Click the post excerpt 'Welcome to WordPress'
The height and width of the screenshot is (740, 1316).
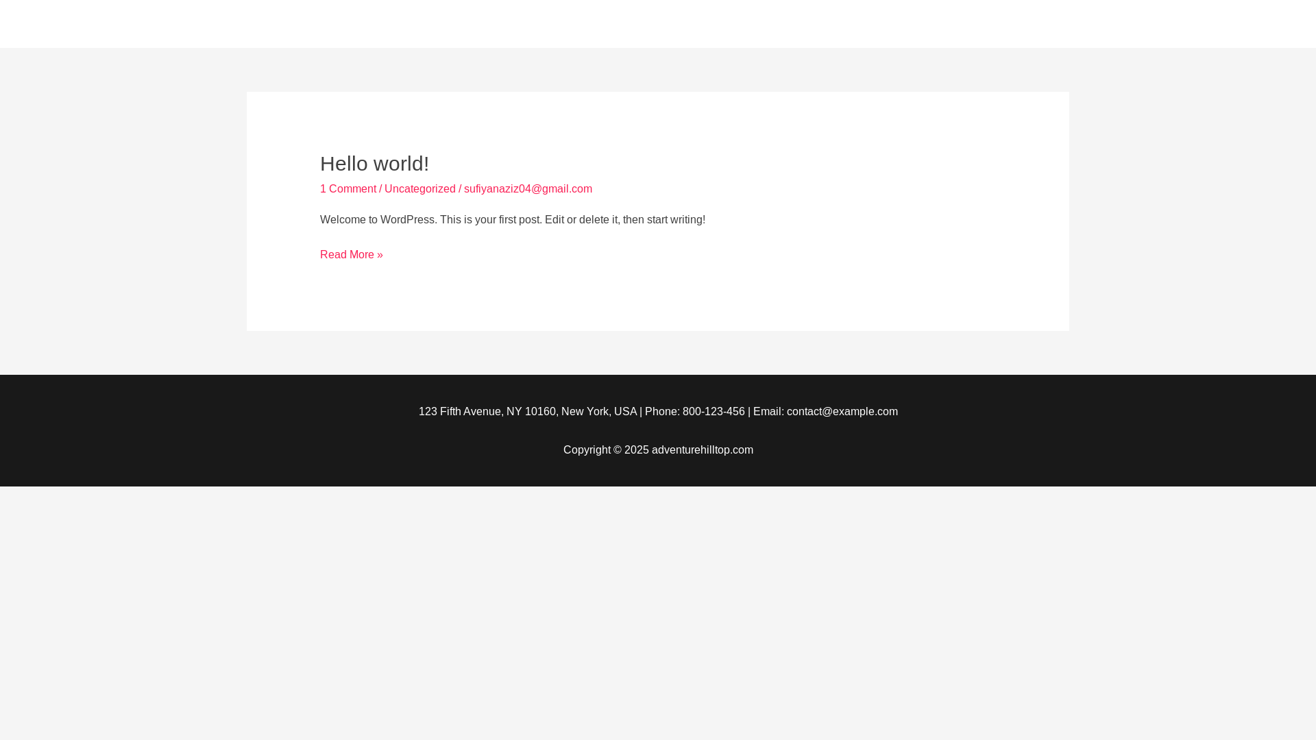point(513,220)
